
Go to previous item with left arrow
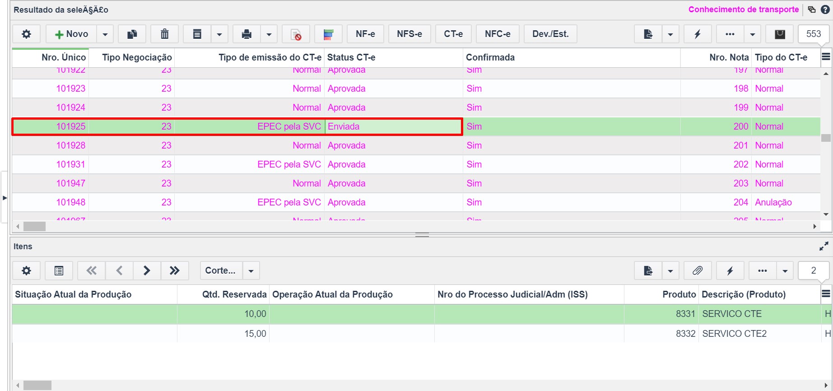119,270
